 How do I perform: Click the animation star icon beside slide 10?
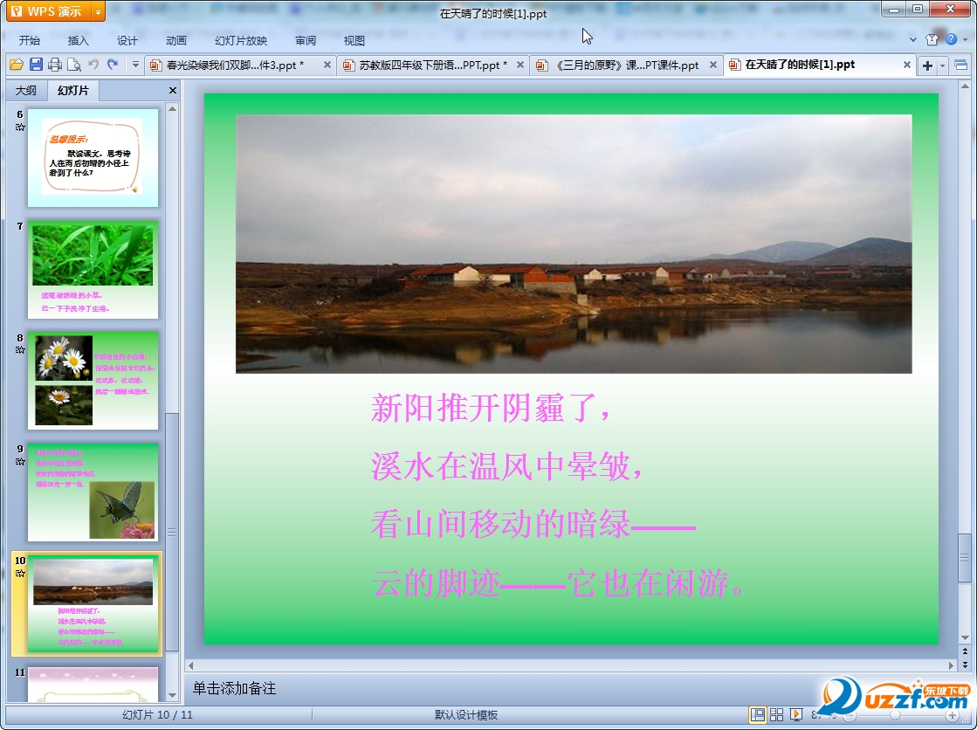20,573
